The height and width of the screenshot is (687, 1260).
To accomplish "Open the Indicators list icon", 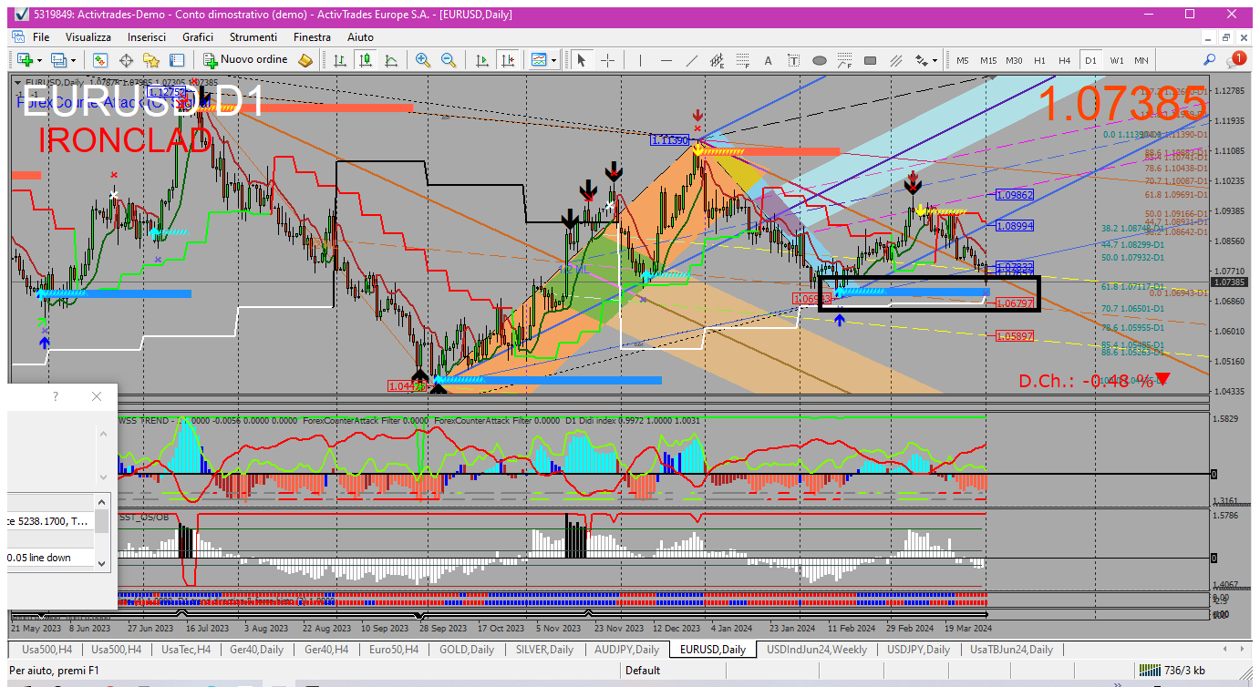I will pyautogui.click(x=540, y=60).
